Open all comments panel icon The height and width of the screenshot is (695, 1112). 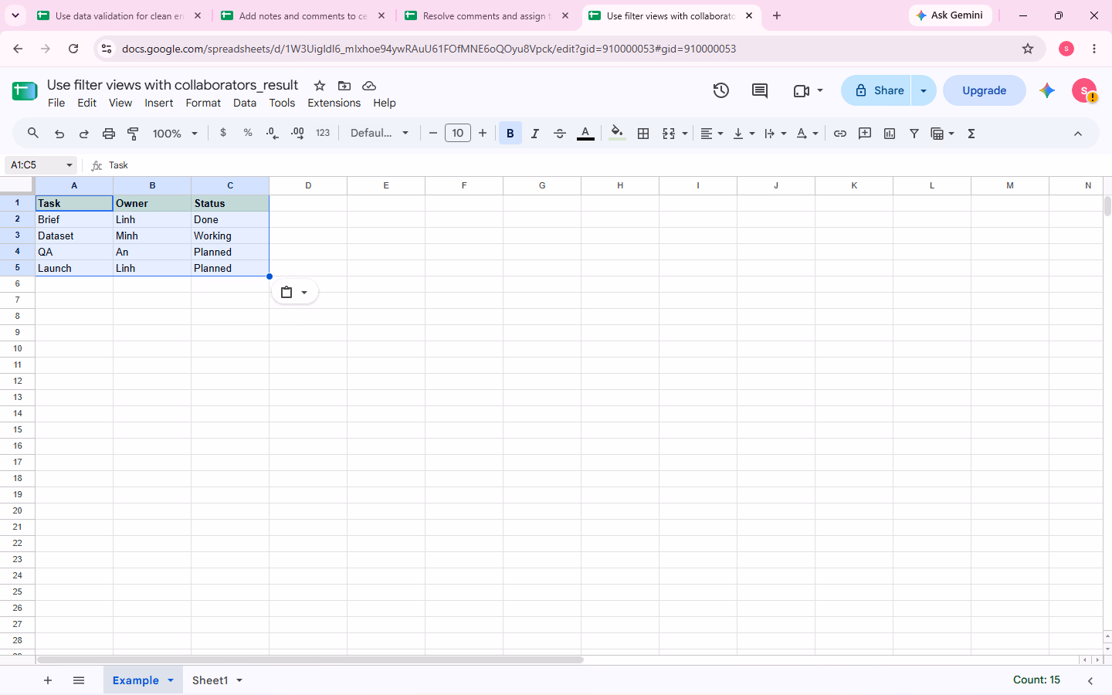coord(760,90)
